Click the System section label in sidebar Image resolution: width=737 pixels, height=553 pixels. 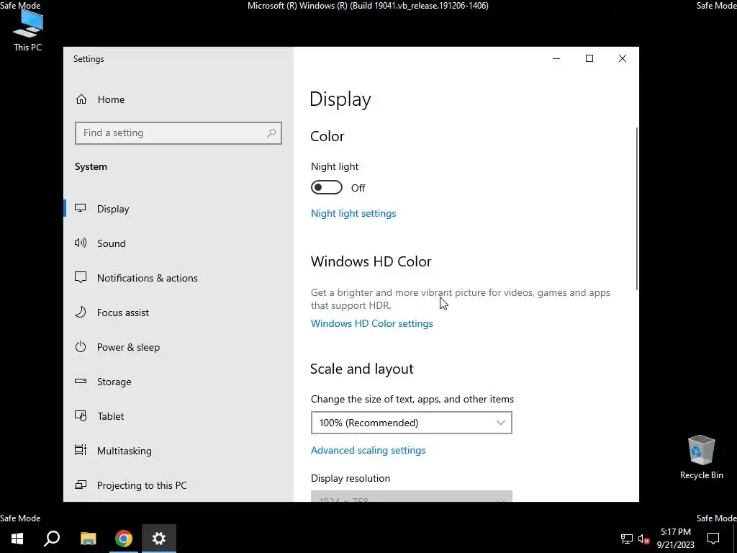(x=91, y=166)
